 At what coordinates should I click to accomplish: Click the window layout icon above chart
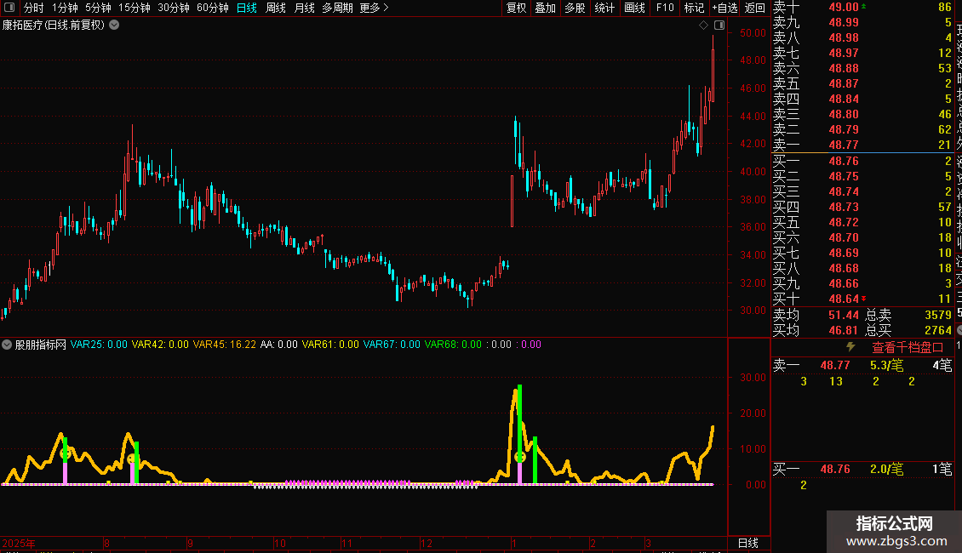(x=719, y=26)
